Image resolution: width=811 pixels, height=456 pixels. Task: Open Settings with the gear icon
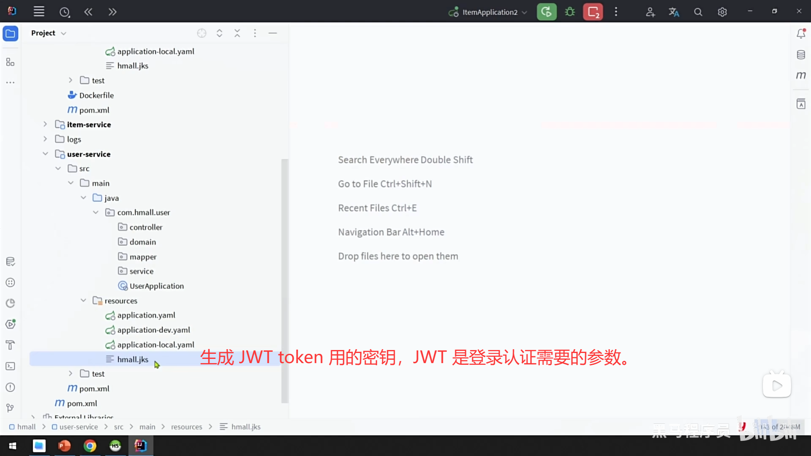(x=722, y=11)
